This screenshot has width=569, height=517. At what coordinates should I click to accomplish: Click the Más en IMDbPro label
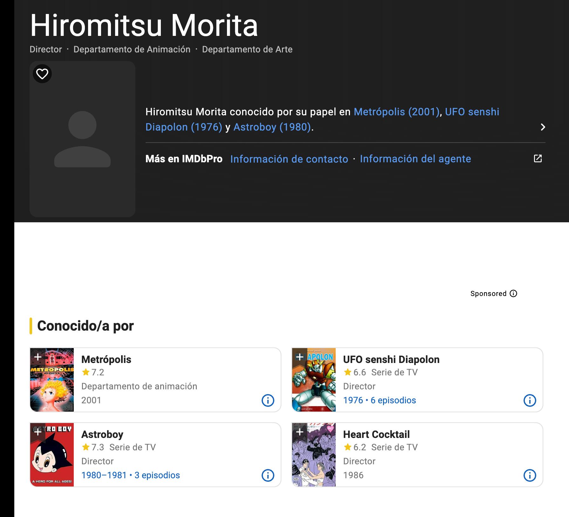tap(184, 159)
